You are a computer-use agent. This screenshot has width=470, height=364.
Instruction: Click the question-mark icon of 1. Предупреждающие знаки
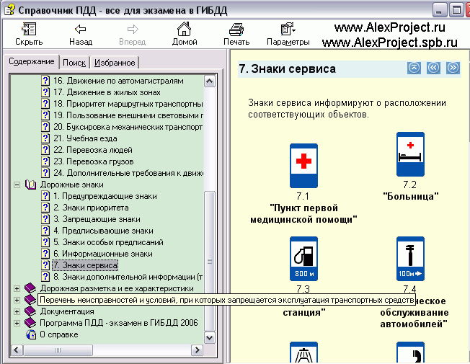45,196
